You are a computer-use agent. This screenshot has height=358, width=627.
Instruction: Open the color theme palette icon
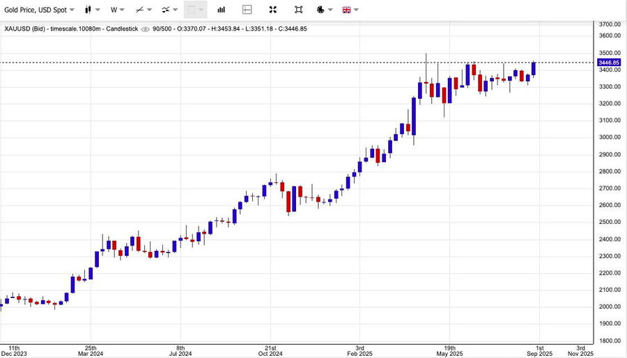320,10
